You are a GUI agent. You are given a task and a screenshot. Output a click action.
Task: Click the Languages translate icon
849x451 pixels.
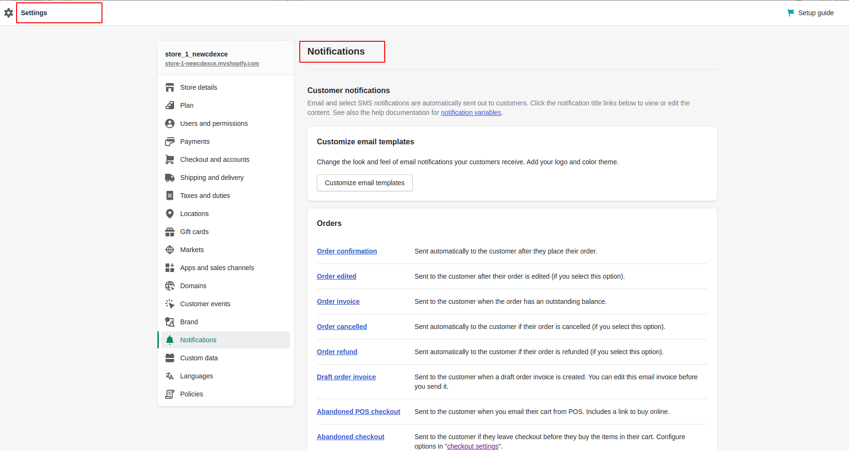[170, 376]
